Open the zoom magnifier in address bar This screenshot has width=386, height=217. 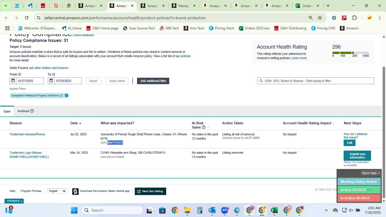(x=311, y=18)
